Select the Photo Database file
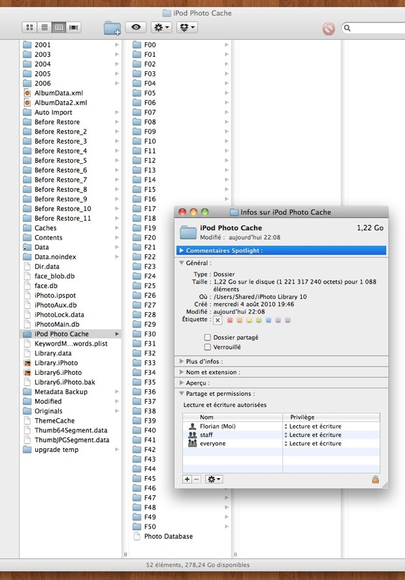Viewport: 405px width, 580px height. [x=169, y=536]
